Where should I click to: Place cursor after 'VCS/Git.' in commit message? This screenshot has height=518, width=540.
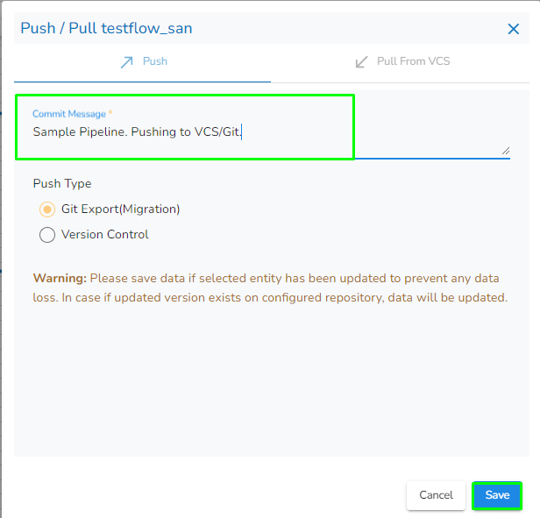point(241,132)
